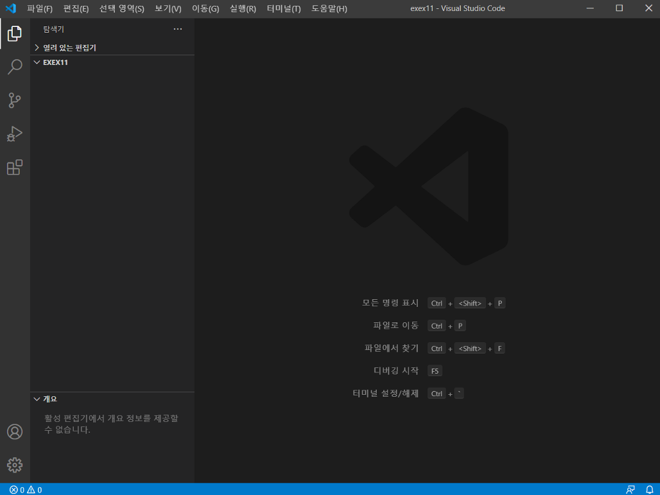This screenshot has width=660, height=495.
Task: Open the explorer more actions ellipsis
Action: point(178,29)
